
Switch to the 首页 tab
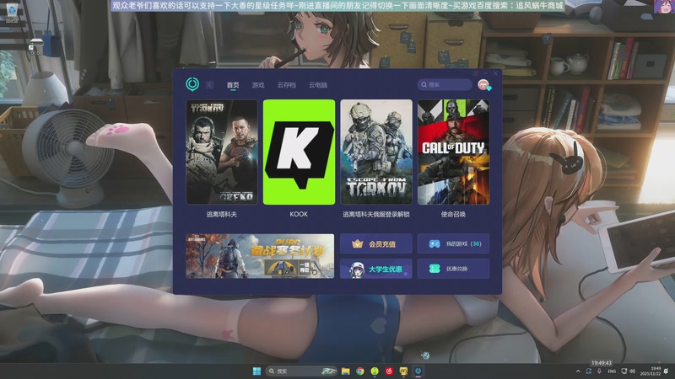coord(233,85)
